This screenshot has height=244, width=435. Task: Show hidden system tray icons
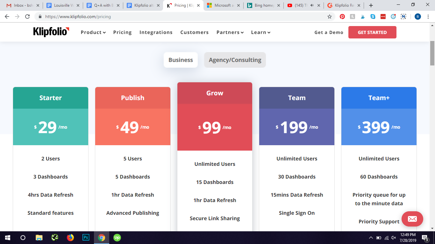(371, 238)
